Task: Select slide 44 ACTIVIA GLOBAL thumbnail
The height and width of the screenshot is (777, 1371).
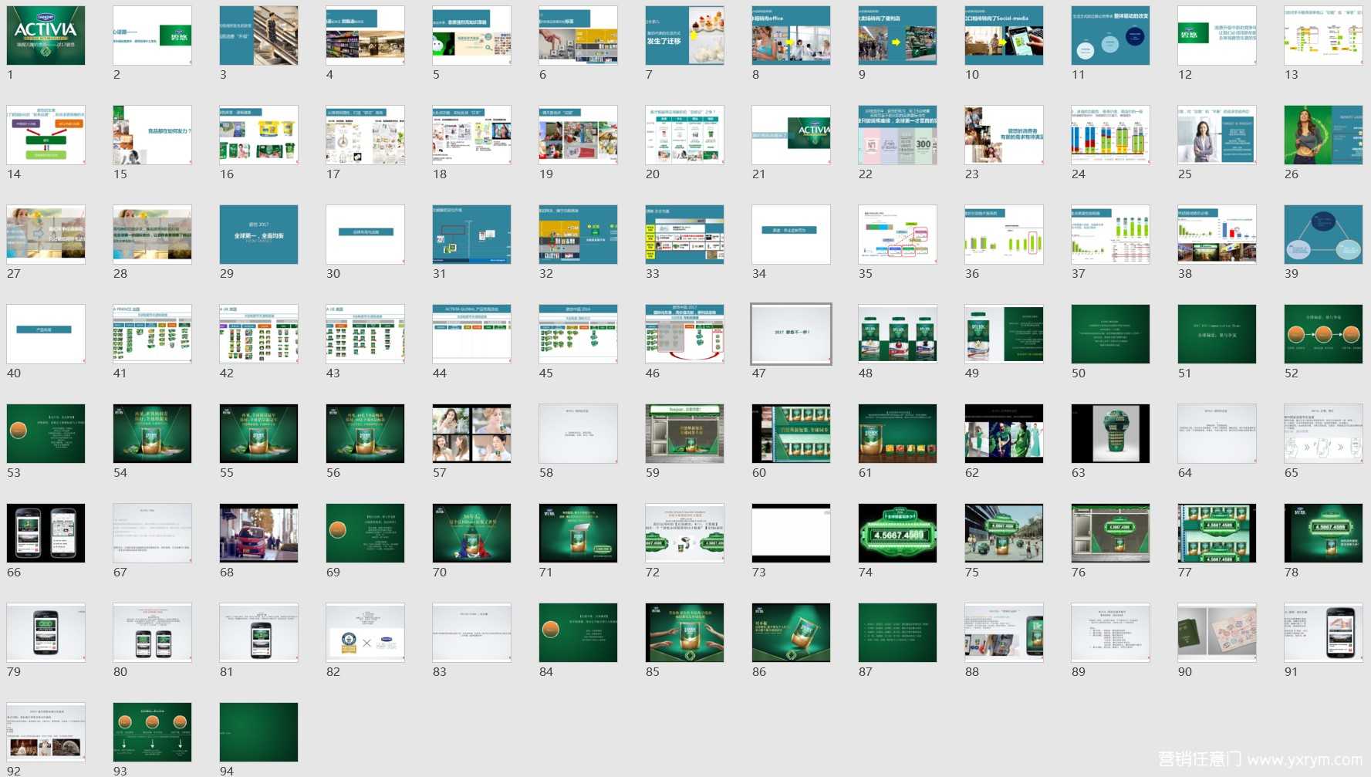Action: click(x=472, y=334)
